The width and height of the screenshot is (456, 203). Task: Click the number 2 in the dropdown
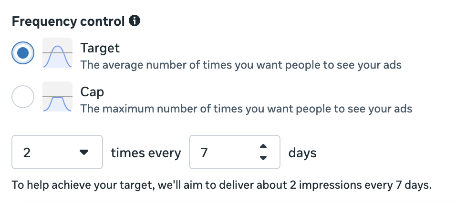(27, 153)
